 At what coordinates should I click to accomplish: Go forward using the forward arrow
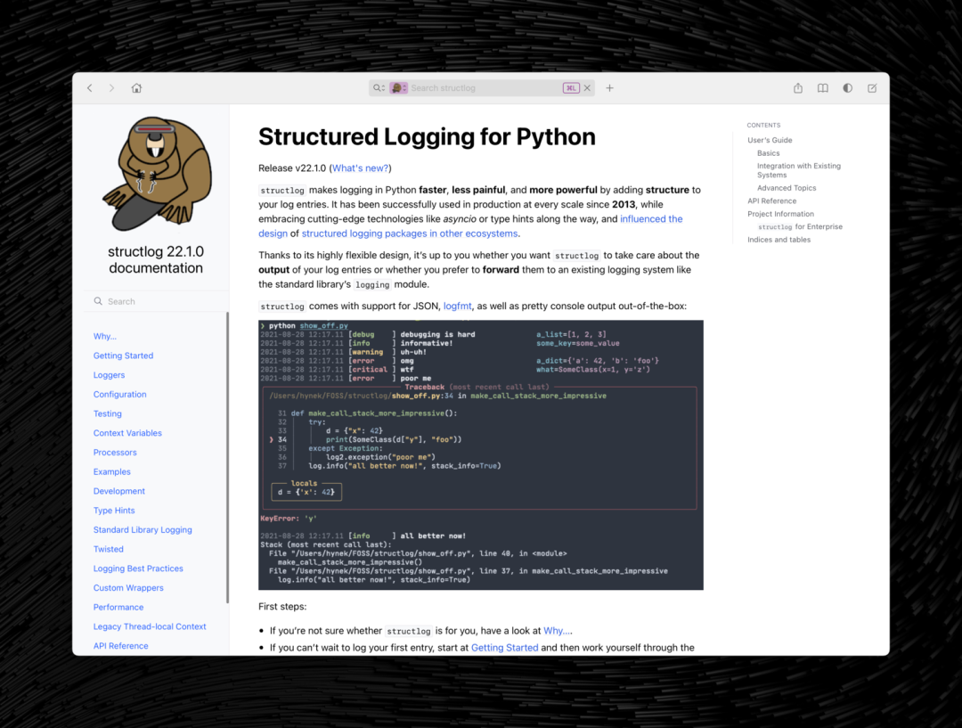[x=111, y=88]
